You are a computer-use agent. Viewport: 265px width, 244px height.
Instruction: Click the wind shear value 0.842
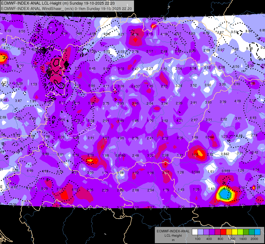[x=225, y=154]
